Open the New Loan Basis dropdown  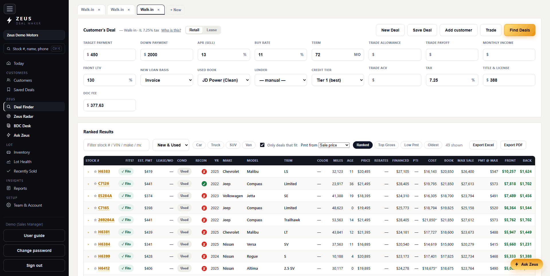167,80
